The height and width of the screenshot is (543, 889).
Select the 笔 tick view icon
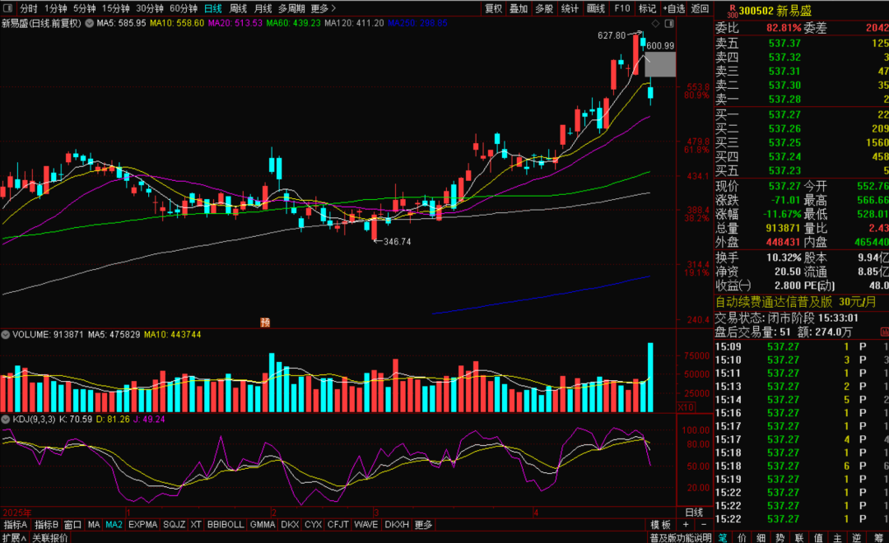(x=723, y=537)
